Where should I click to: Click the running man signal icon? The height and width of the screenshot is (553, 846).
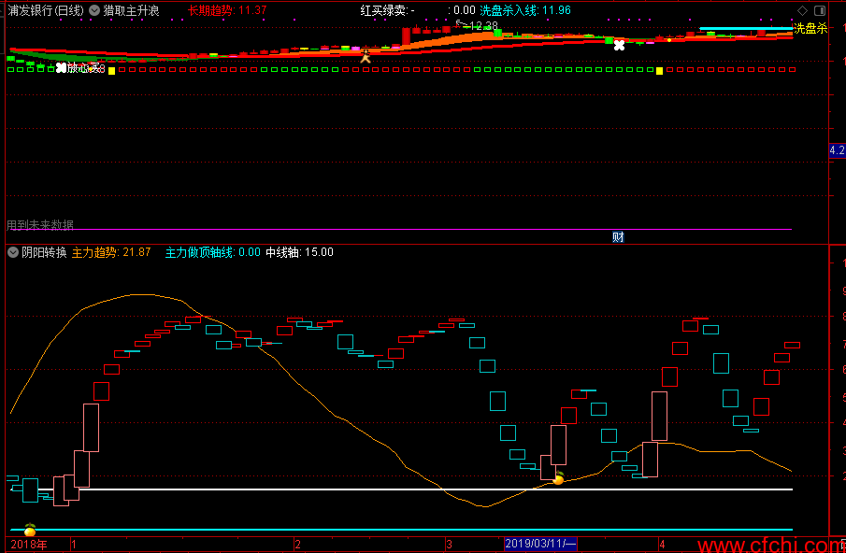366,56
